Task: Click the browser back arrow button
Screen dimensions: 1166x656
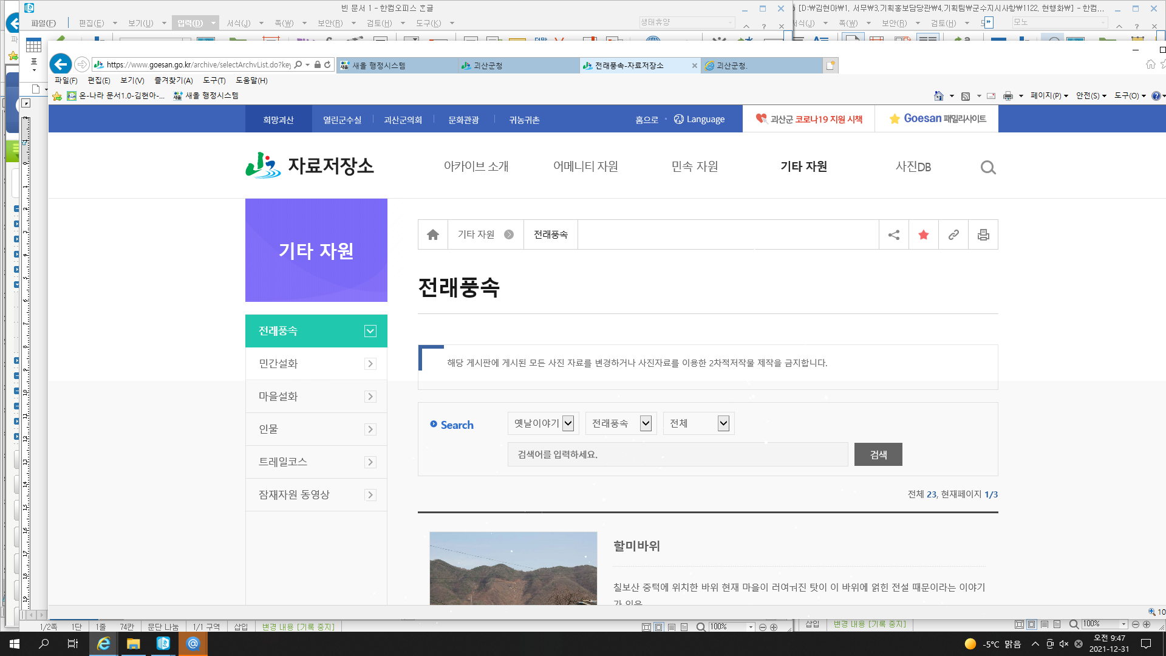Action: click(x=60, y=64)
